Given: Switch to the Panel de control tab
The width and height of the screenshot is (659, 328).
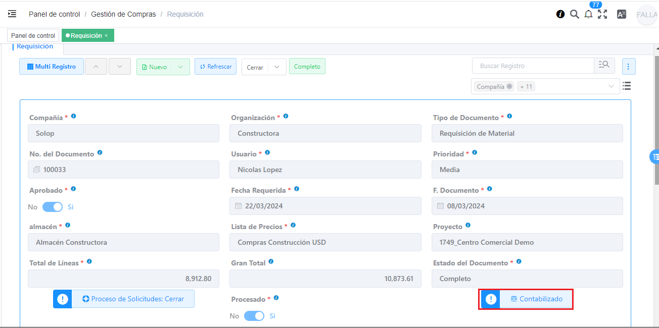Looking at the screenshot, I should coord(33,35).
